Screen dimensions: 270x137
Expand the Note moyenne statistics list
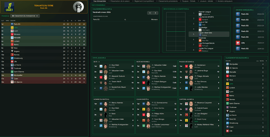click(x=143, y=62)
